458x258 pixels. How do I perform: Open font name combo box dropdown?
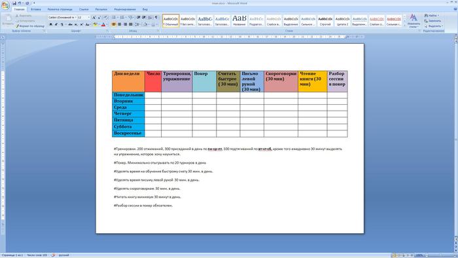coord(76,18)
